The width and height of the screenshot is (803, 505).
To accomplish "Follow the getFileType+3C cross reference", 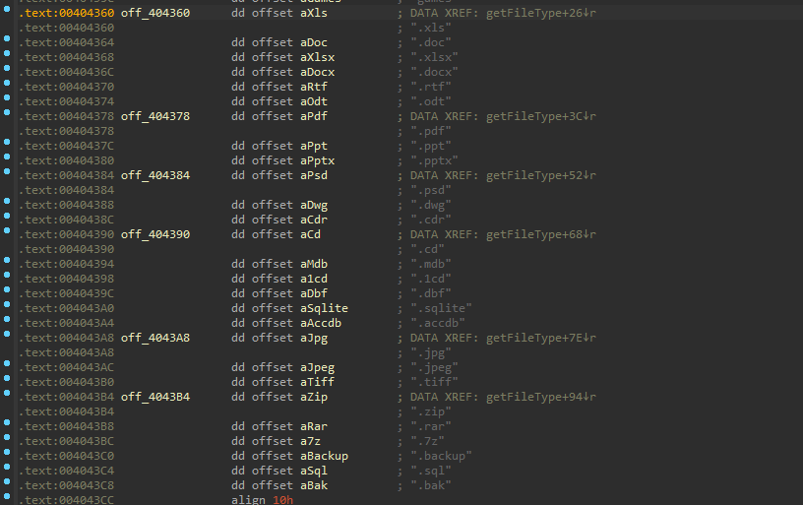I will (x=541, y=116).
